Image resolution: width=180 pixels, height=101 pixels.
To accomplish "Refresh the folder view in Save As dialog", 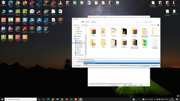I will tap(138, 22).
